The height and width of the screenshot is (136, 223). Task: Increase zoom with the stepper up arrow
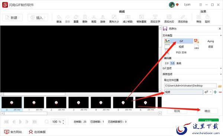click(x=63, y=121)
